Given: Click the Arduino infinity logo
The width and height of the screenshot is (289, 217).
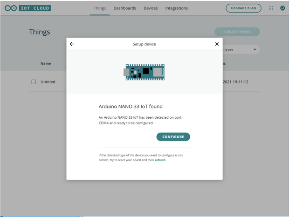Looking at the screenshot, I should click(11, 8).
